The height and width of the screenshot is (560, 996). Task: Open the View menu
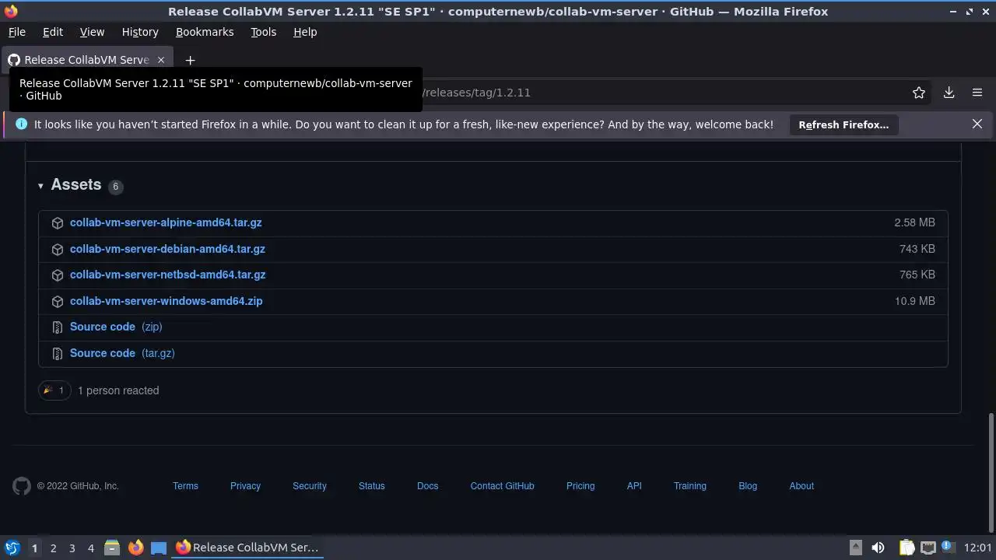click(92, 32)
